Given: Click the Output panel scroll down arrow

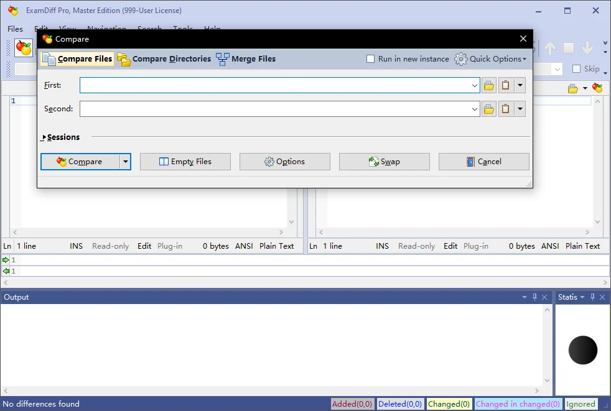Looking at the screenshot, I should 547,381.
